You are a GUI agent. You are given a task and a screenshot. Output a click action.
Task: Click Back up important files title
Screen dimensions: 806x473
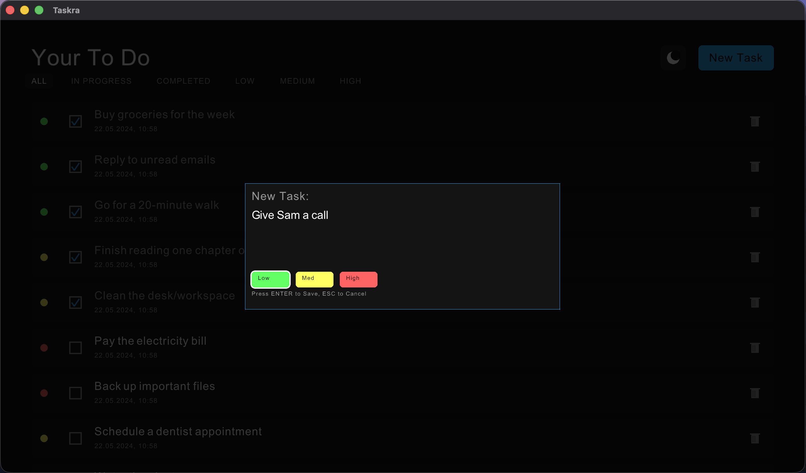click(x=154, y=386)
